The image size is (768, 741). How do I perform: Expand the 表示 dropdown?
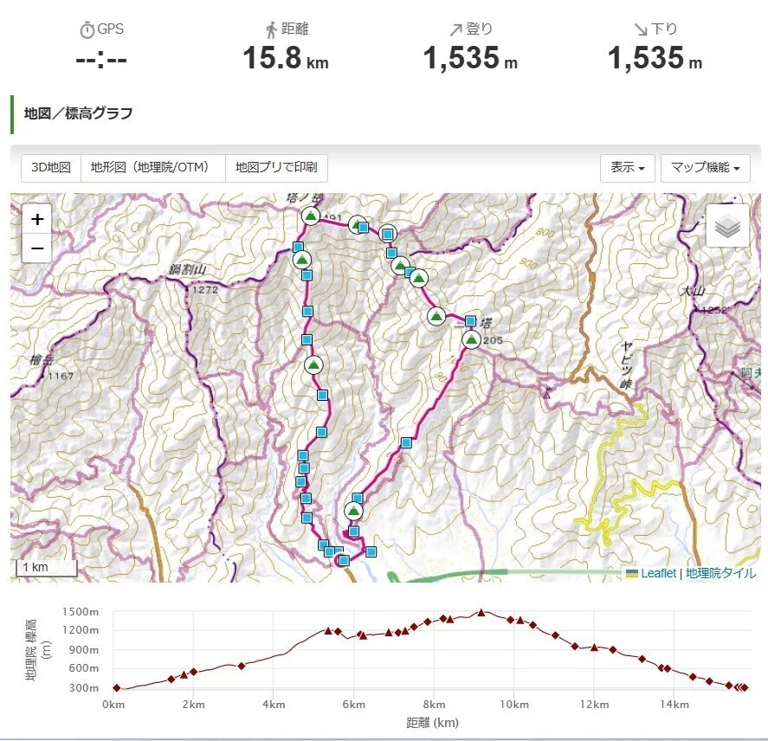[x=628, y=168]
